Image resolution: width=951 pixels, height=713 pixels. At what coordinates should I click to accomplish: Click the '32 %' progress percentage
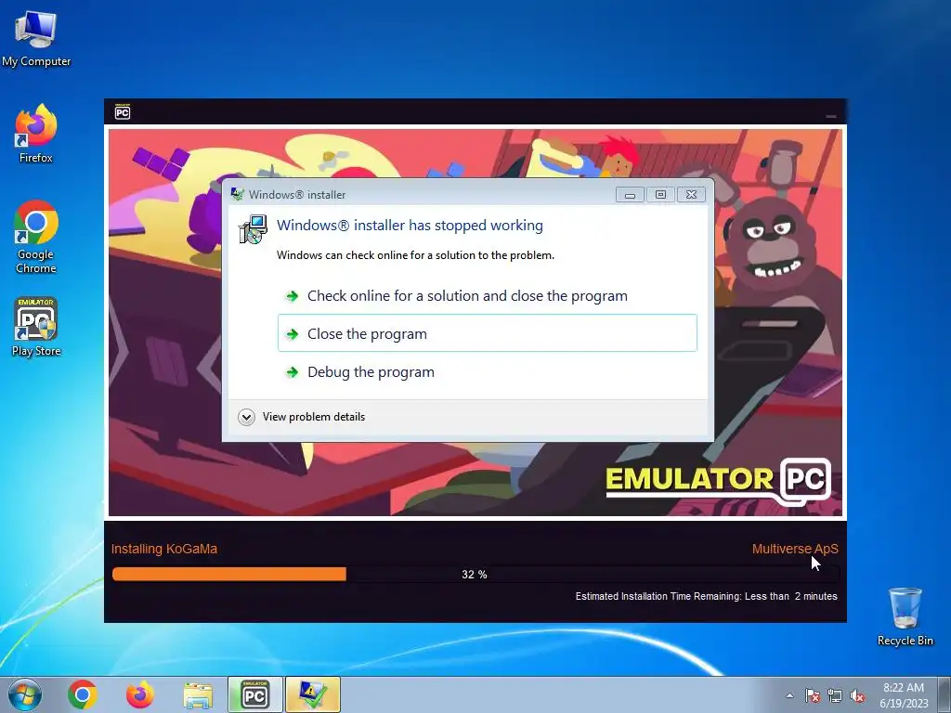[x=475, y=574]
